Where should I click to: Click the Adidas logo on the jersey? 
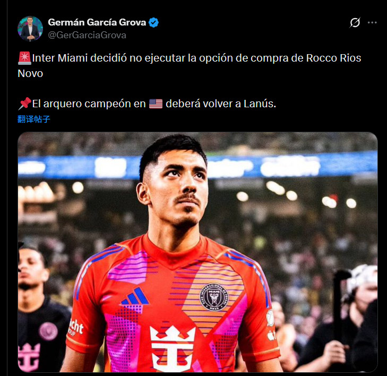click(135, 296)
